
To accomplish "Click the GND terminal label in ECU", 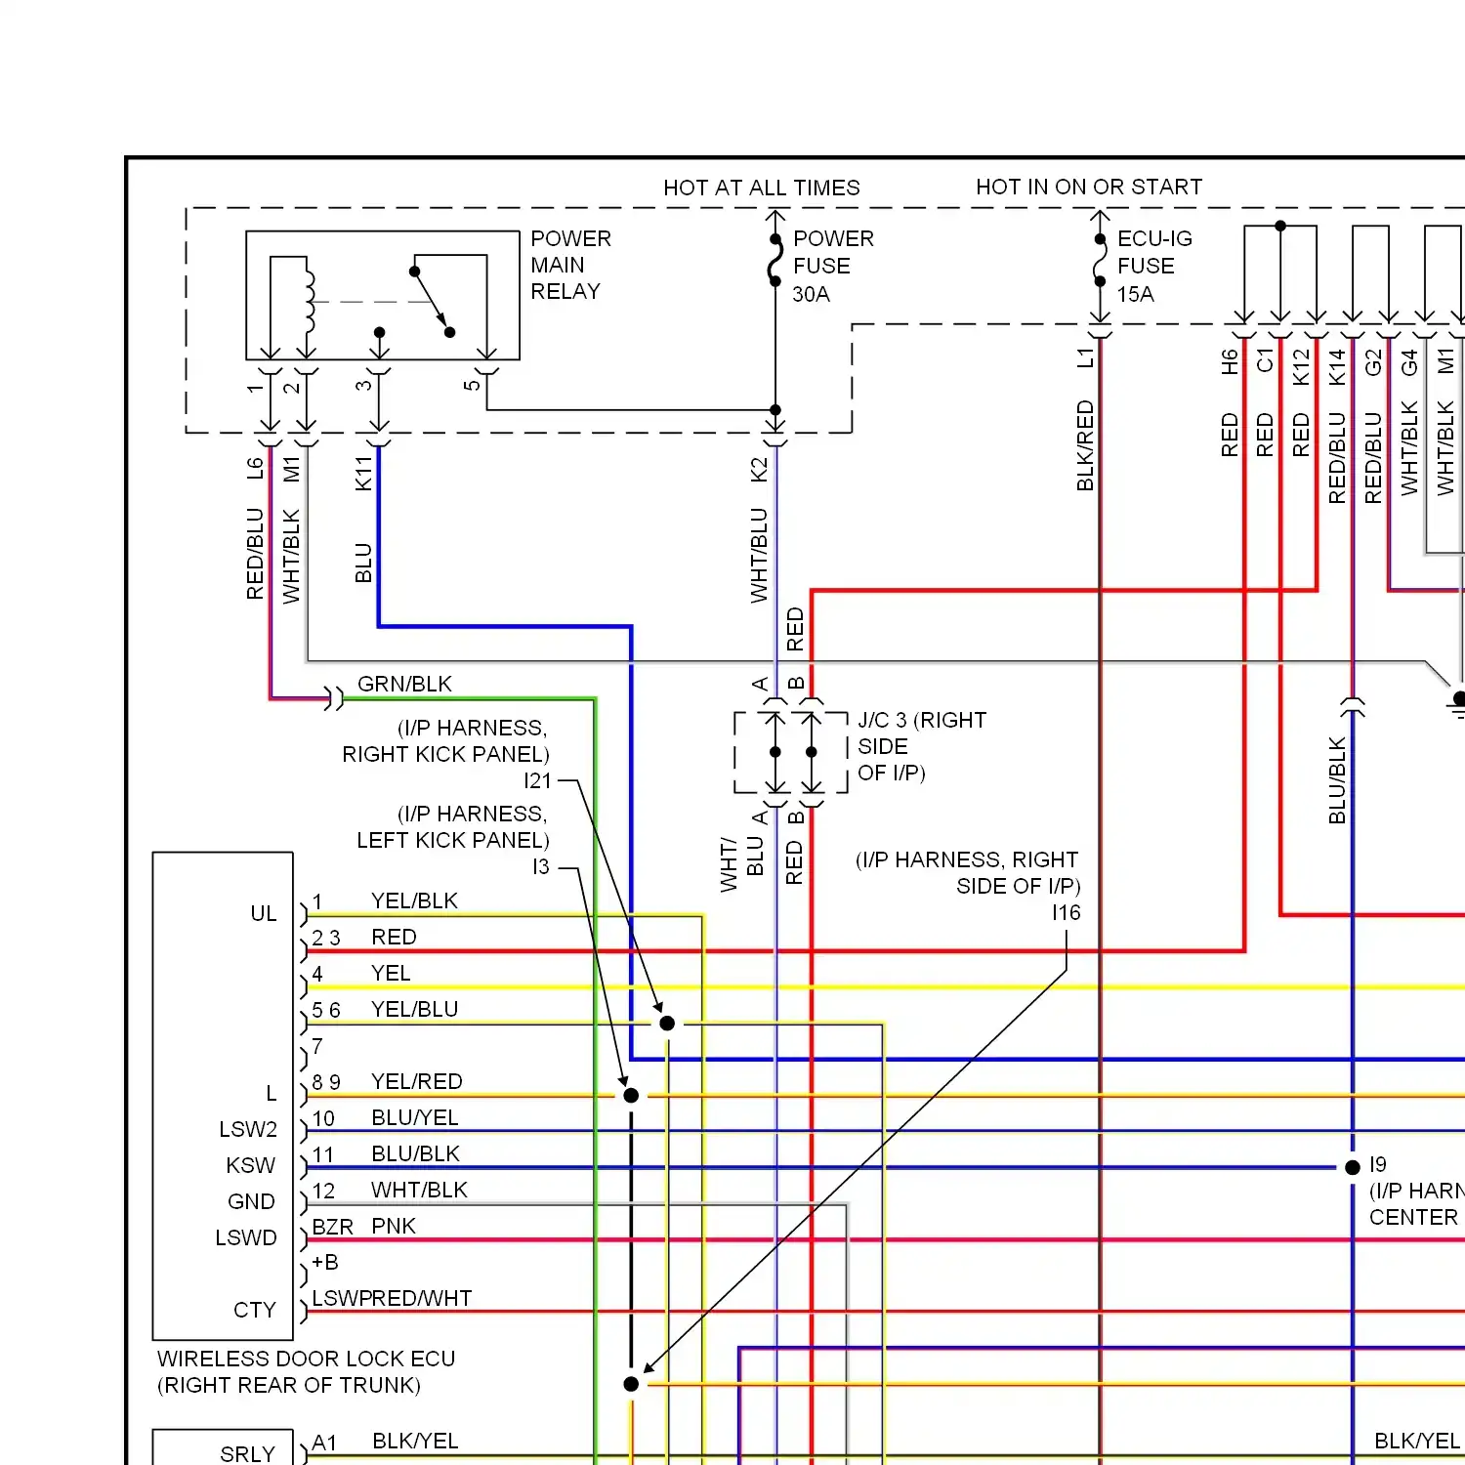I will pyautogui.click(x=251, y=1201).
